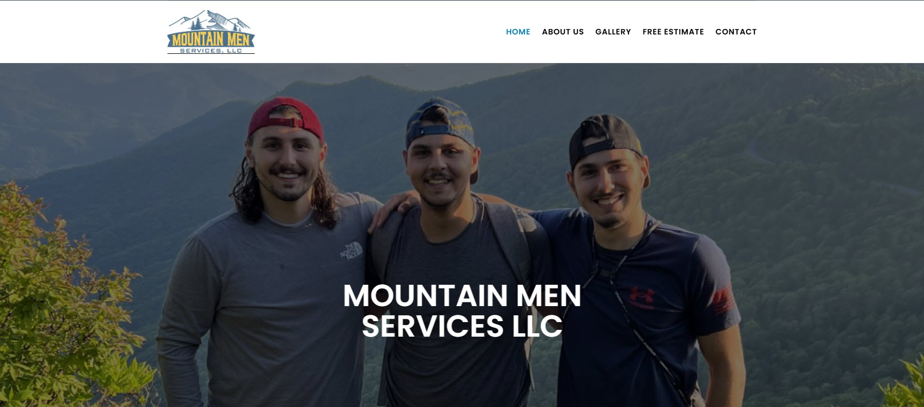Select the hero heading line MOUNTAIN MEN
Image resolution: width=924 pixels, height=407 pixels.
pos(462,295)
